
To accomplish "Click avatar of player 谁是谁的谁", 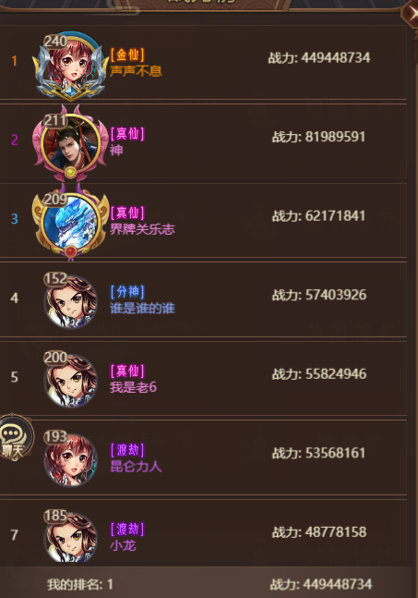I will tap(70, 301).
